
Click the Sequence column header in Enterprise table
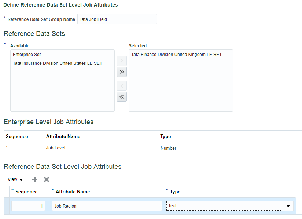(x=17, y=137)
